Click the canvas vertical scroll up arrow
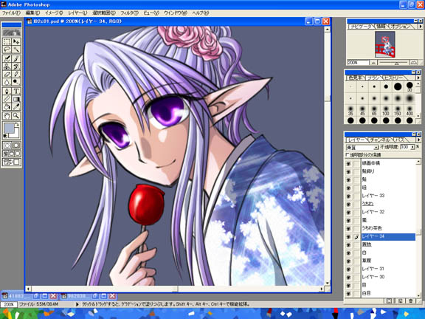The height and width of the screenshot is (319, 425). [328, 29]
